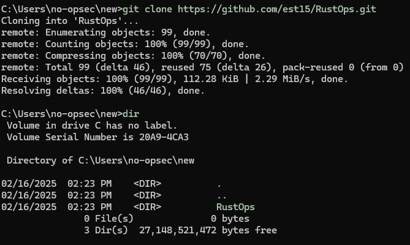
Task: Click the 'Resolving deltas: 100%' line
Action: 103,91
